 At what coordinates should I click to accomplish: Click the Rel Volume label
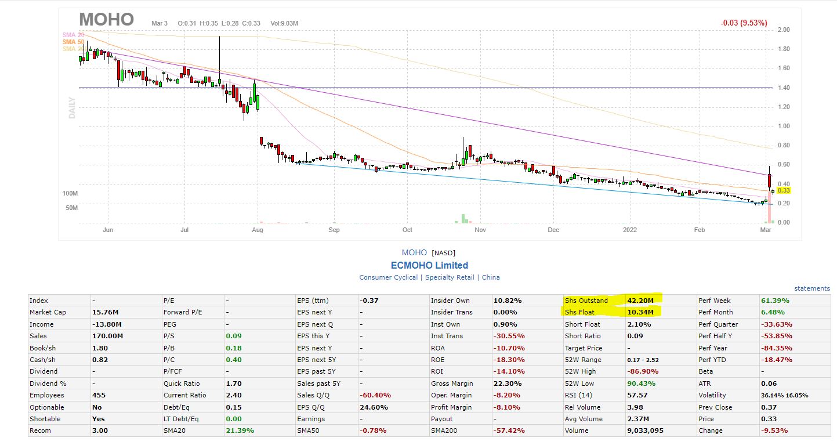[584, 407]
